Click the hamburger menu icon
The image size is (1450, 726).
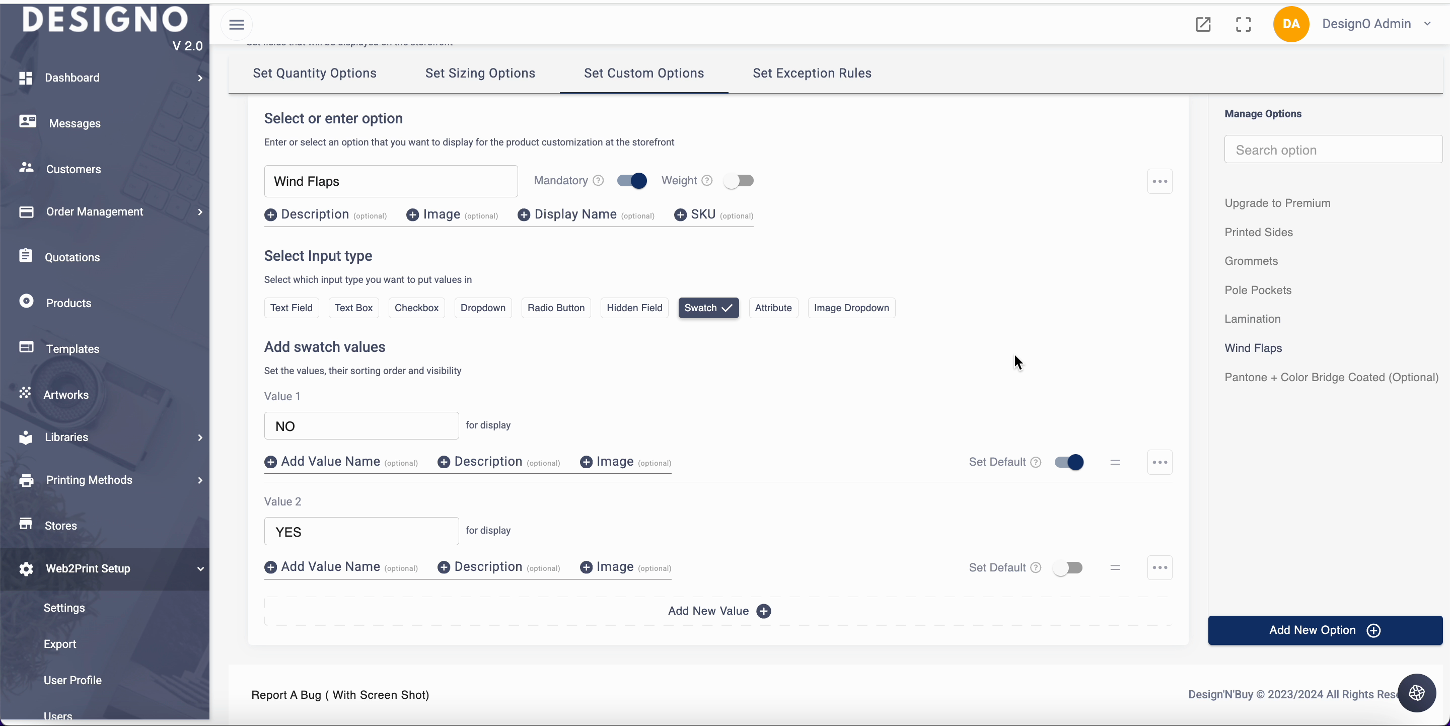point(237,24)
